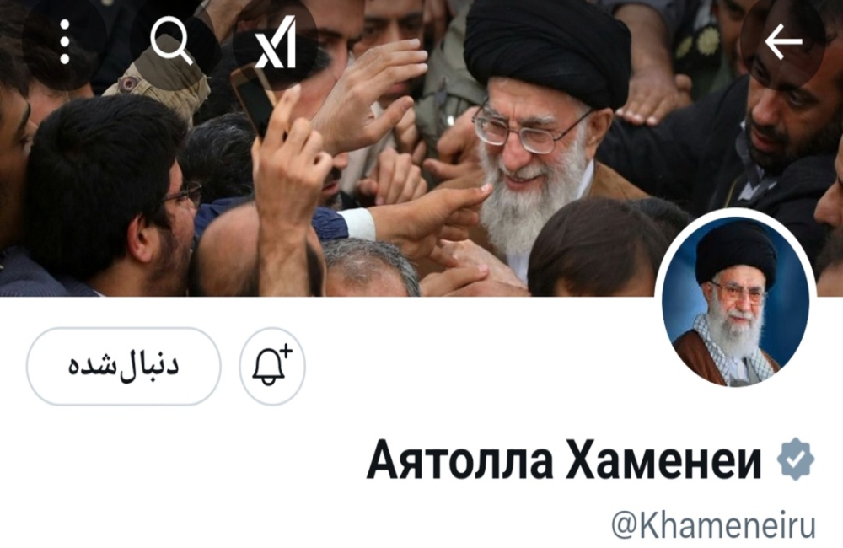This screenshot has height=548, width=843.
Task: Go back using the arrow icon
Action: pos(783,42)
